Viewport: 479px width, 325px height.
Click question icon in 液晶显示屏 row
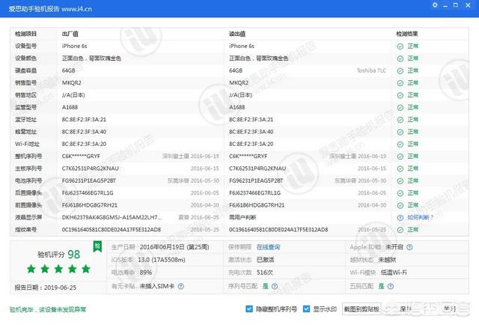click(x=400, y=217)
